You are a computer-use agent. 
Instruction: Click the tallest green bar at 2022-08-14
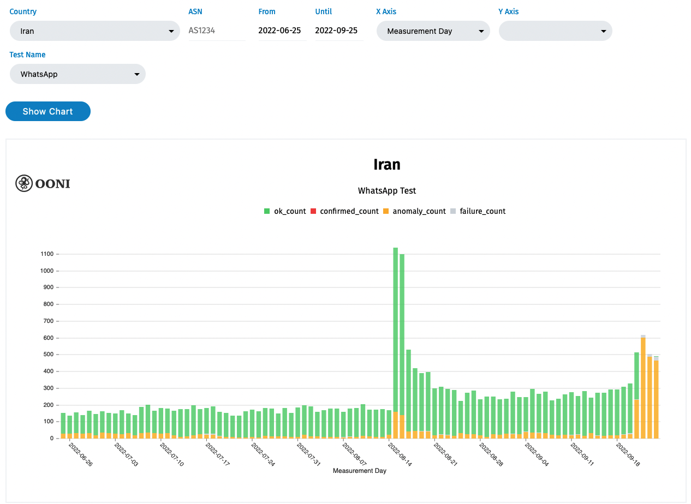tap(395, 327)
